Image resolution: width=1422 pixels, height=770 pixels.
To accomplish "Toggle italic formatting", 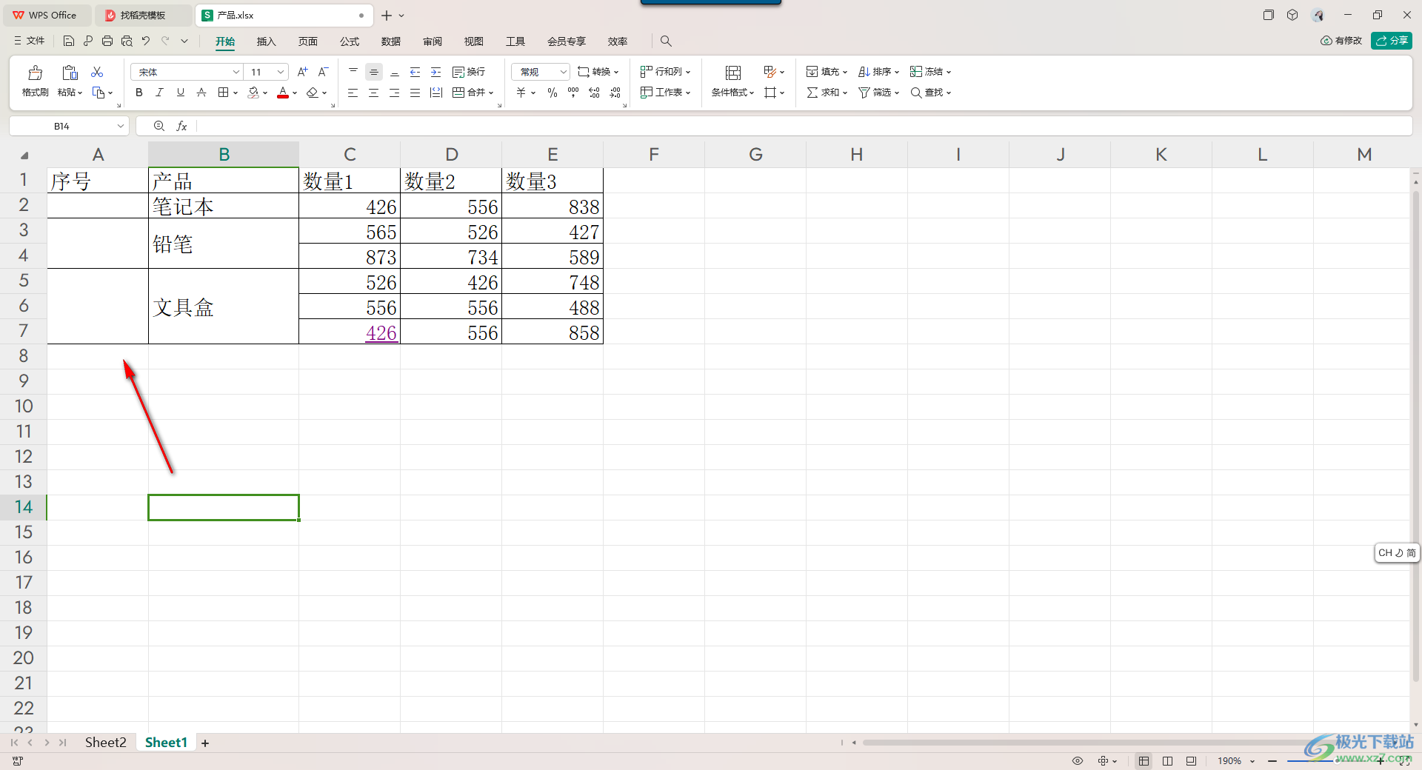I will [x=160, y=93].
